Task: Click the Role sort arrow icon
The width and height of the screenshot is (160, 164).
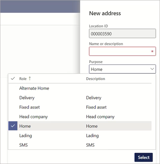Action: [x=30, y=78]
